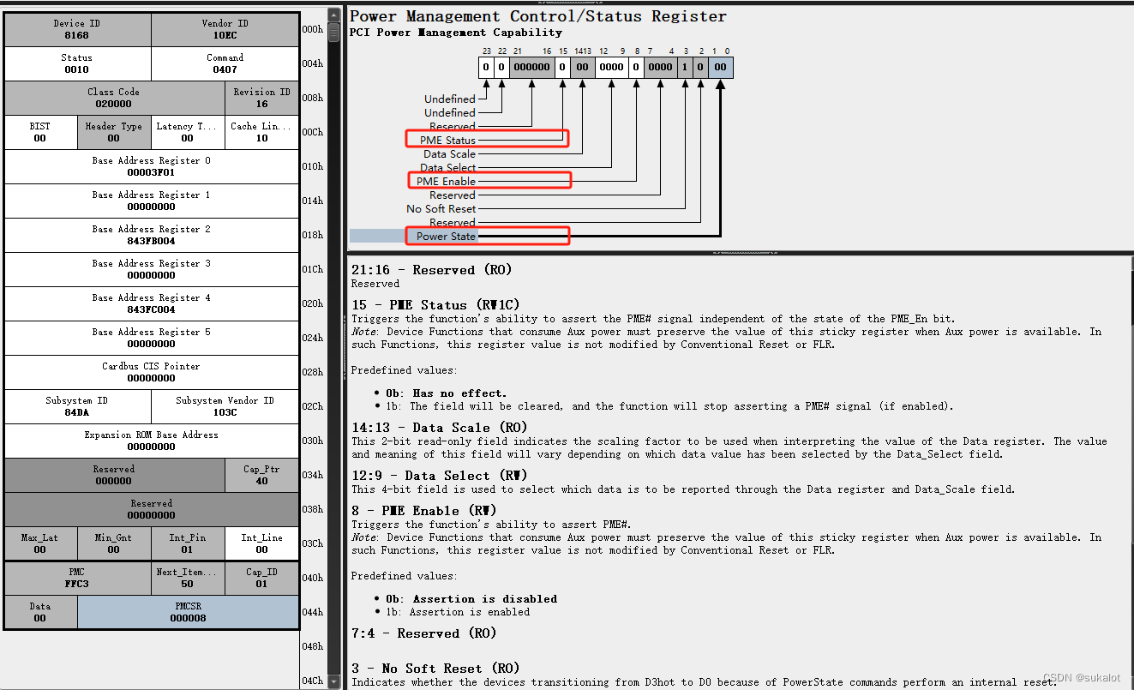The width and height of the screenshot is (1134, 690).
Task: Click the PME Status field label
Action: [447, 140]
